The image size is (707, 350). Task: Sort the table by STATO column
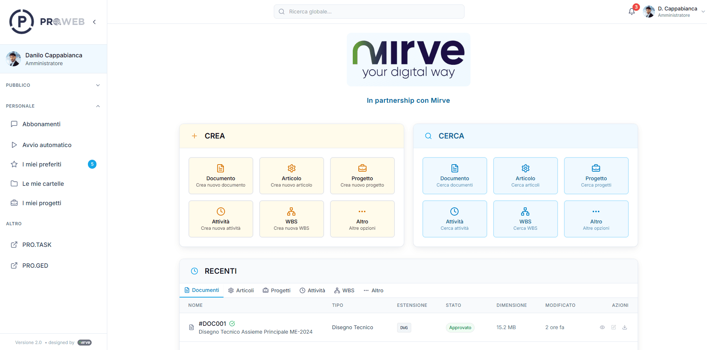click(x=453, y=305)
